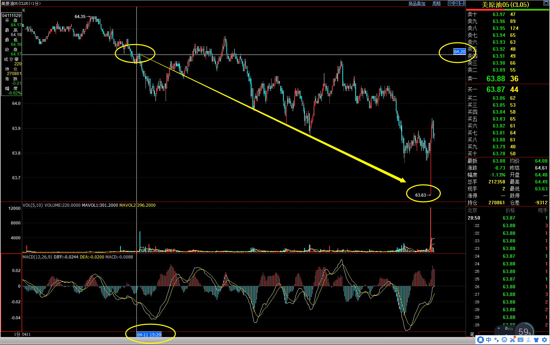Select the 卖十 ask row at 63.97

point(507,14)
